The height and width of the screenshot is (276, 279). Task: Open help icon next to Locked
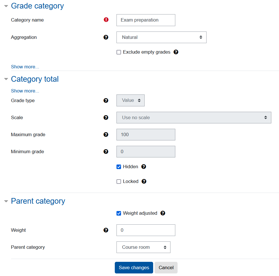(144, 181)
